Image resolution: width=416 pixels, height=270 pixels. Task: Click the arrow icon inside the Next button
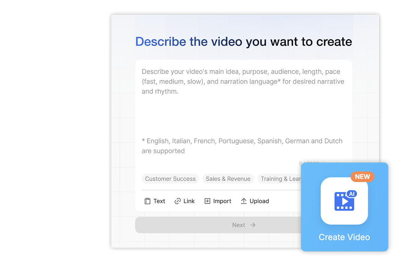[x=253, y=225]
